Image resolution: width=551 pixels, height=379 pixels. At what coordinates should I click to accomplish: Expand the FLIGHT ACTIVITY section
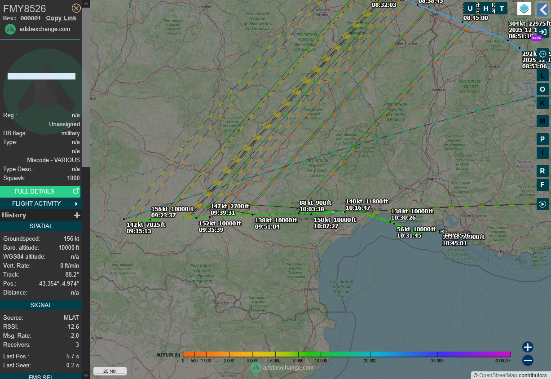click(40, 204)
